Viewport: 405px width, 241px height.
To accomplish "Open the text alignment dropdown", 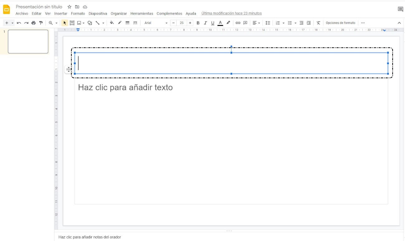I will [256, 23].
